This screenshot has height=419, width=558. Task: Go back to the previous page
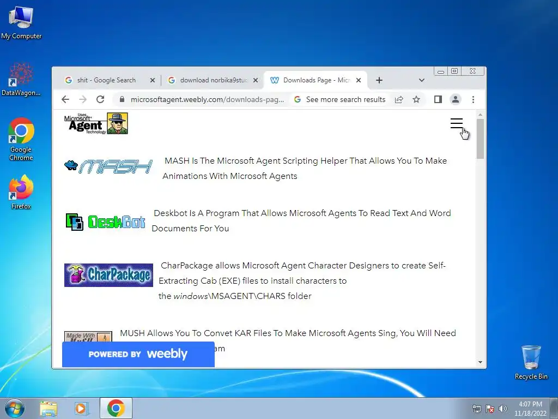pyautogui.click(x=65, y=99)
